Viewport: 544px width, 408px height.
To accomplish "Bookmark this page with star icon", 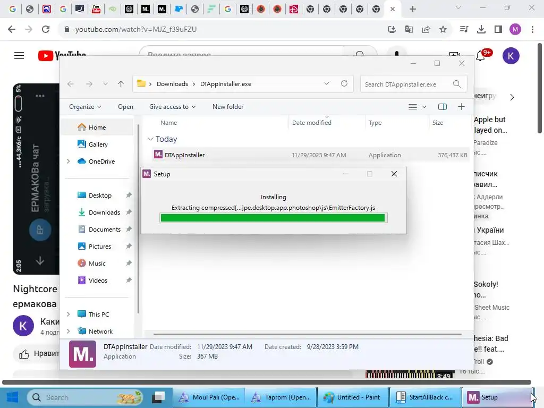I will (x=443, y=30).
